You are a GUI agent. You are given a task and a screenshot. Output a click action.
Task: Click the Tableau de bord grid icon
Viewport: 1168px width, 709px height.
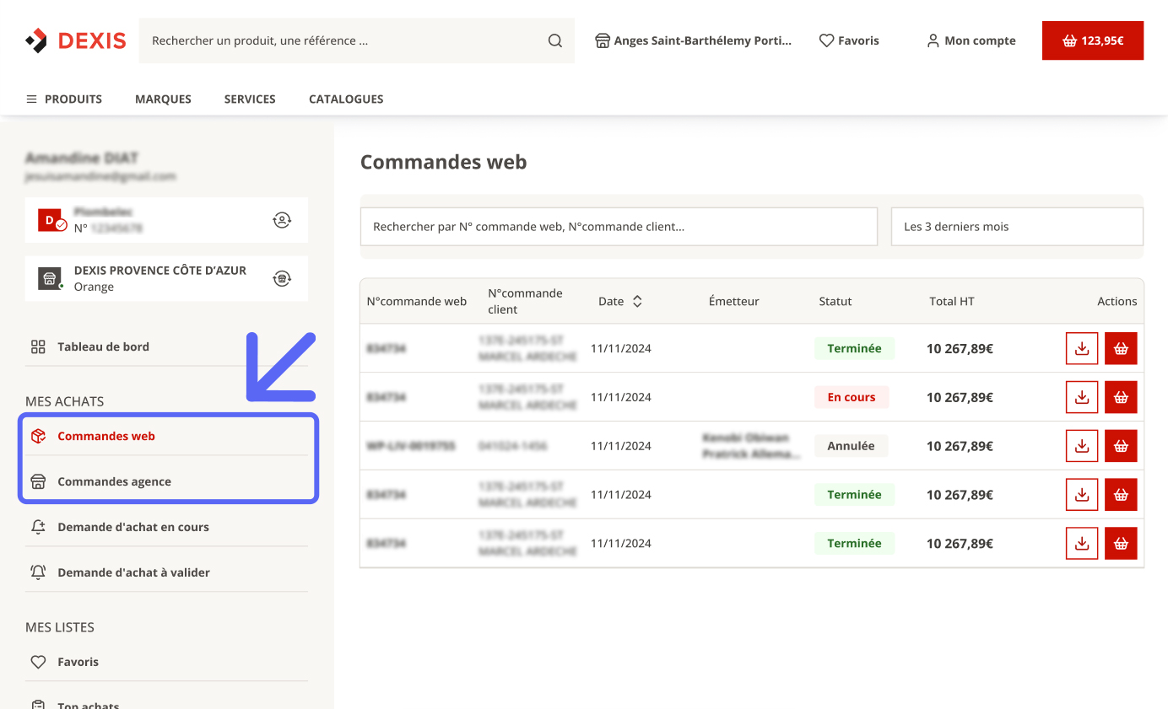click(38, 346)
